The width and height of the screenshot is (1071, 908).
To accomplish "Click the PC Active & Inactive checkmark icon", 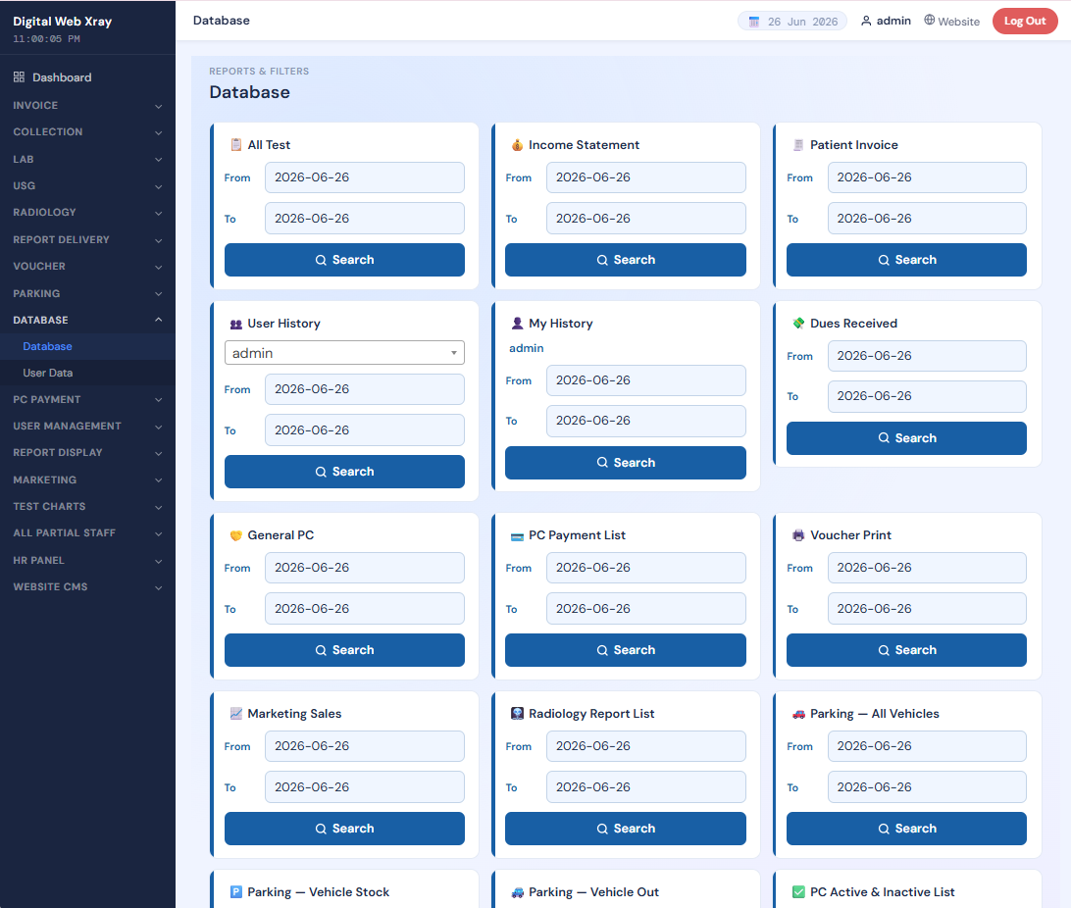I will 798,892.
